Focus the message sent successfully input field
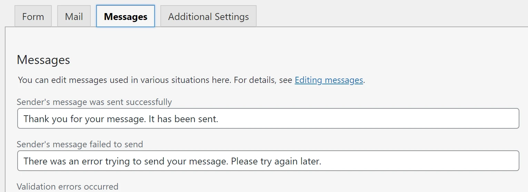528x192 pixels. click(268, 119)
